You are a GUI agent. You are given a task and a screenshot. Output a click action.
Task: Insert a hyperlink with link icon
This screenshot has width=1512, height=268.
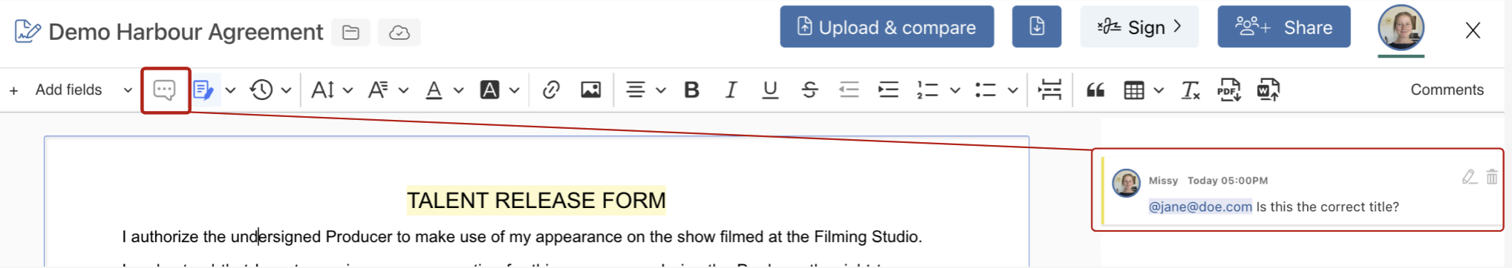(x=551, y=90)
